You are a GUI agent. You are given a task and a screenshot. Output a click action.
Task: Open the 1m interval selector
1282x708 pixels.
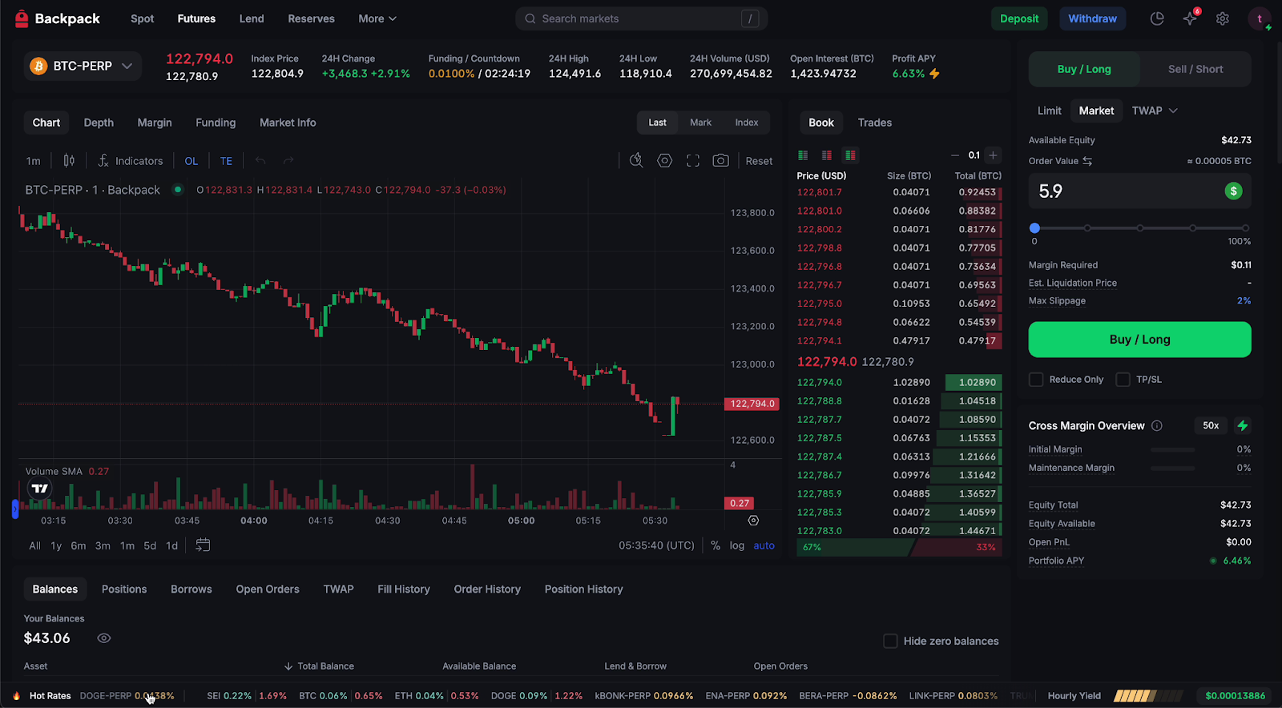click(33, 161)
